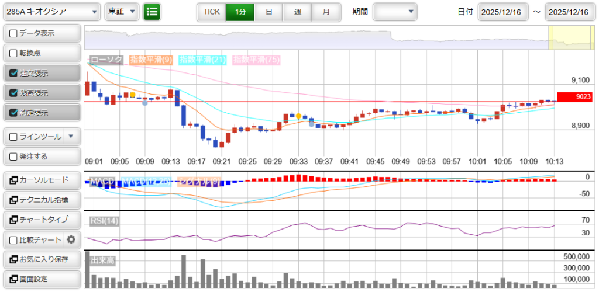The height and width of the screenshot is (292, 599).
Task: Uncheck the 注文表示 checkbox
Action: point(14,74)
